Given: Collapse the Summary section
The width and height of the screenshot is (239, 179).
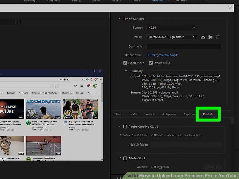Looking at the screenshot, I should click(x=126, y=71).
